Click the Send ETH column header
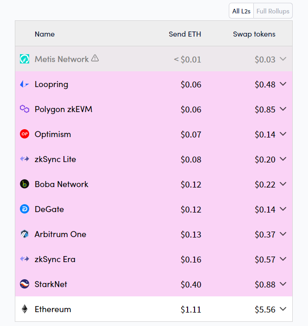The width and height of the screenshot is (308, 326). point(185,34)
